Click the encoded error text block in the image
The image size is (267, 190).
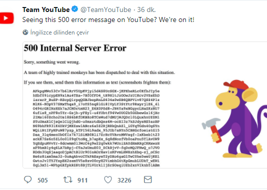point(96,128)
